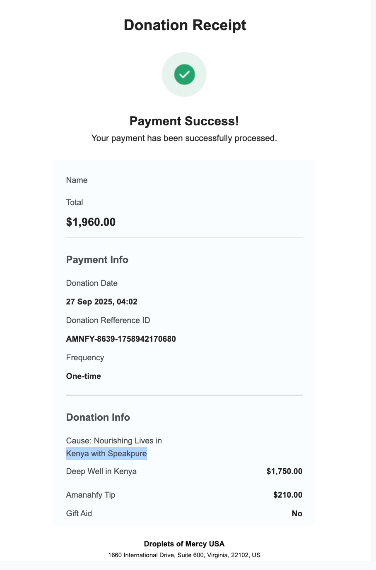The width and height of the screenshot is (376, 570).
Task: Click the $1,960.00 total amount
Action: click(91, 222)
